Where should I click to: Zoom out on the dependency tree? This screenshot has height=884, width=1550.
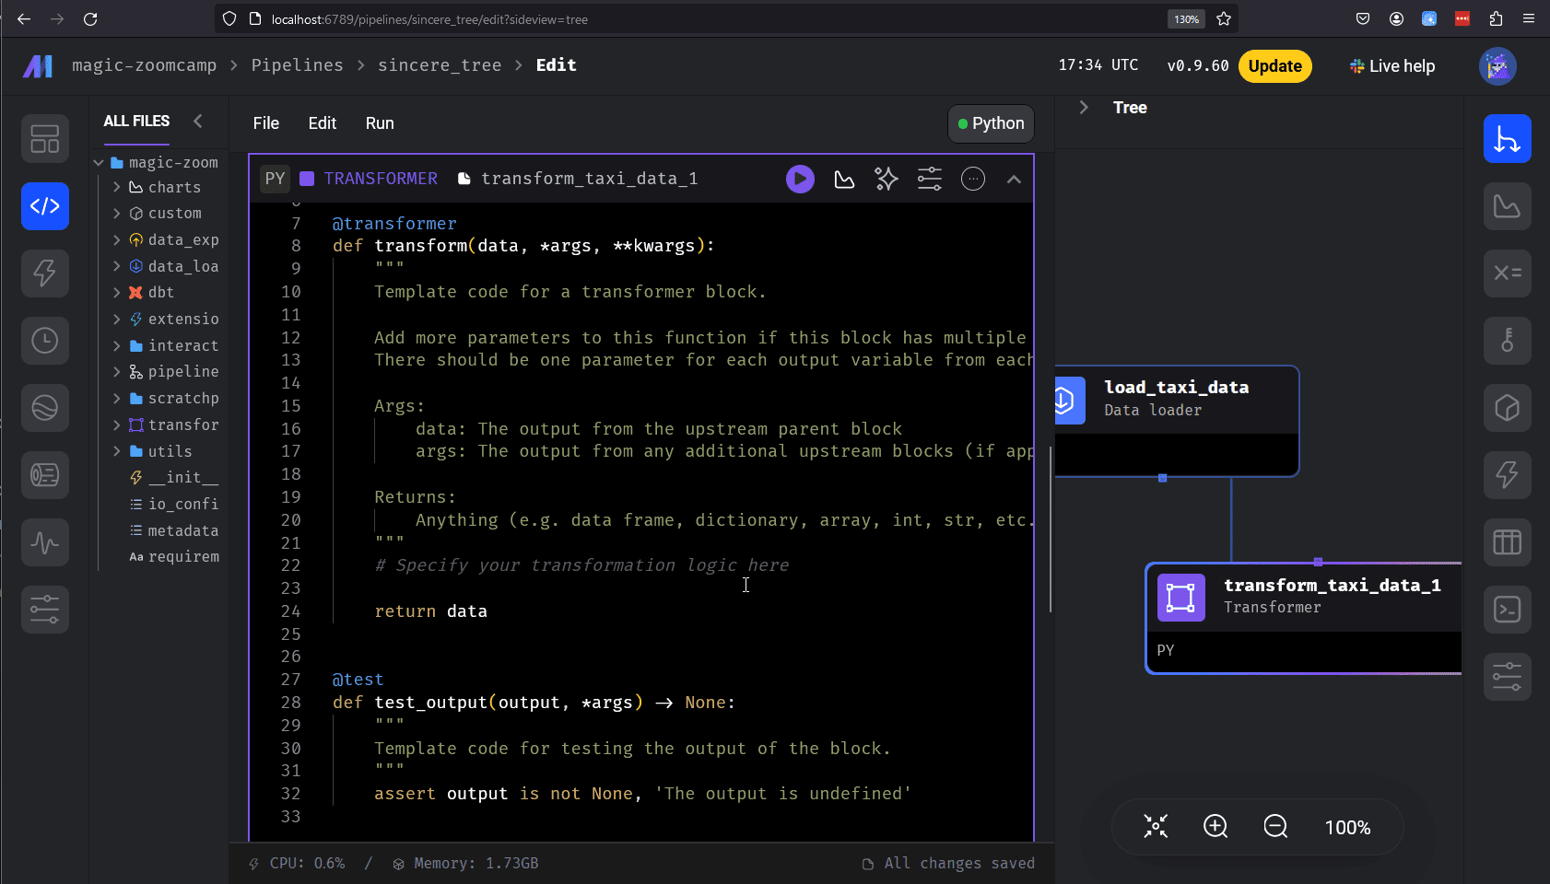[x=1275, y=827]
